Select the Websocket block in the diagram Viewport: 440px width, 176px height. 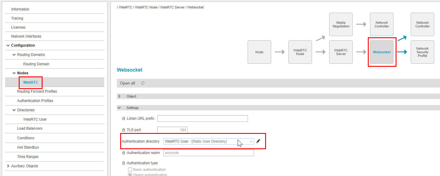382,52
